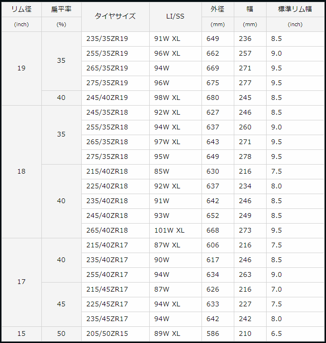Screen dimensions: 326x343
Task: Select the LI/SS column header
Action: point(175,16)
